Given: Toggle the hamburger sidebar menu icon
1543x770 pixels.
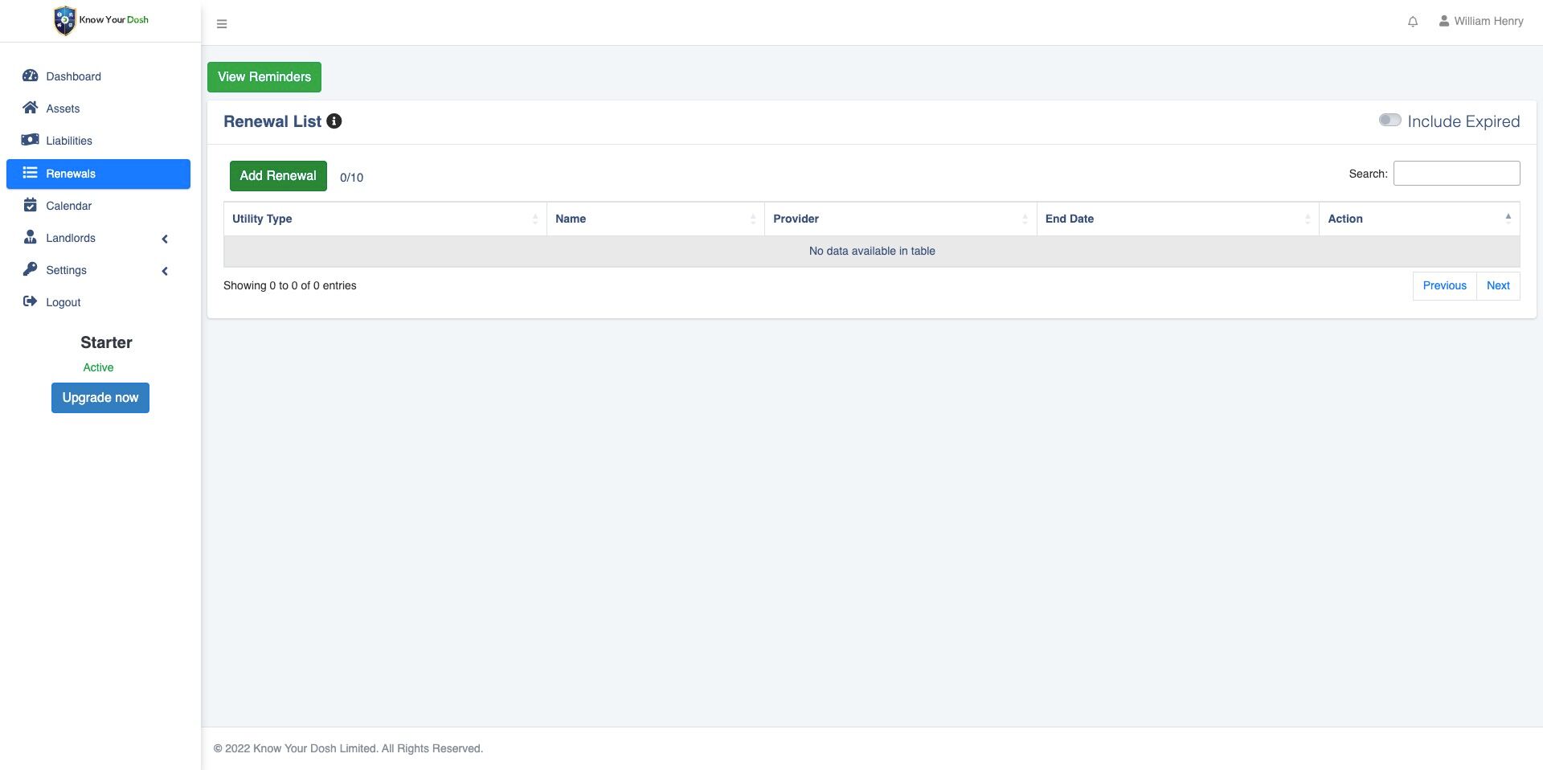Looking at the screenshot, I should (222, 24).
